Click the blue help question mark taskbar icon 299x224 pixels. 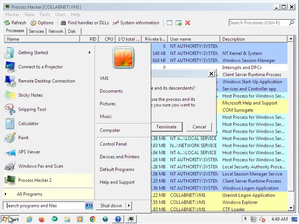(x=118, y=219)
